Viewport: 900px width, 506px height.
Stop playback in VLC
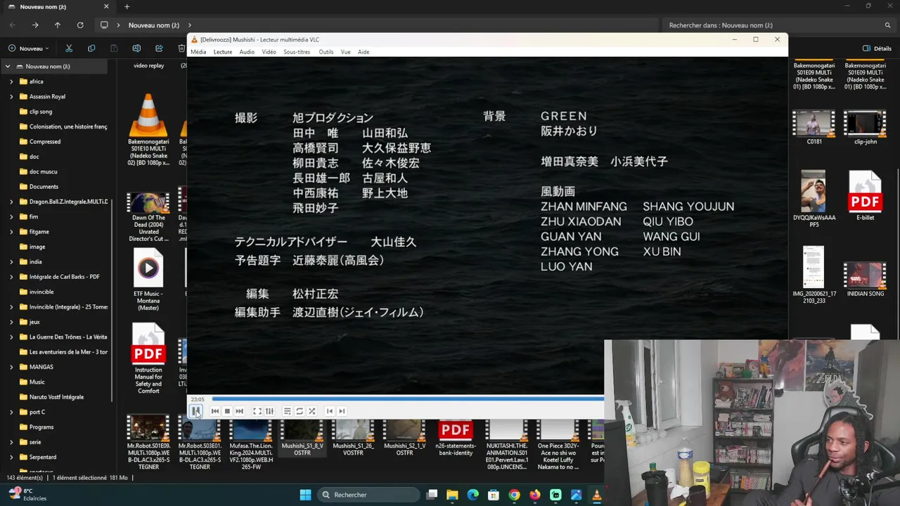[x=227, y=411]
